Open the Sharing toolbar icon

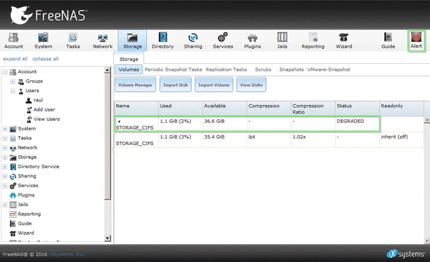pos(193,40)
